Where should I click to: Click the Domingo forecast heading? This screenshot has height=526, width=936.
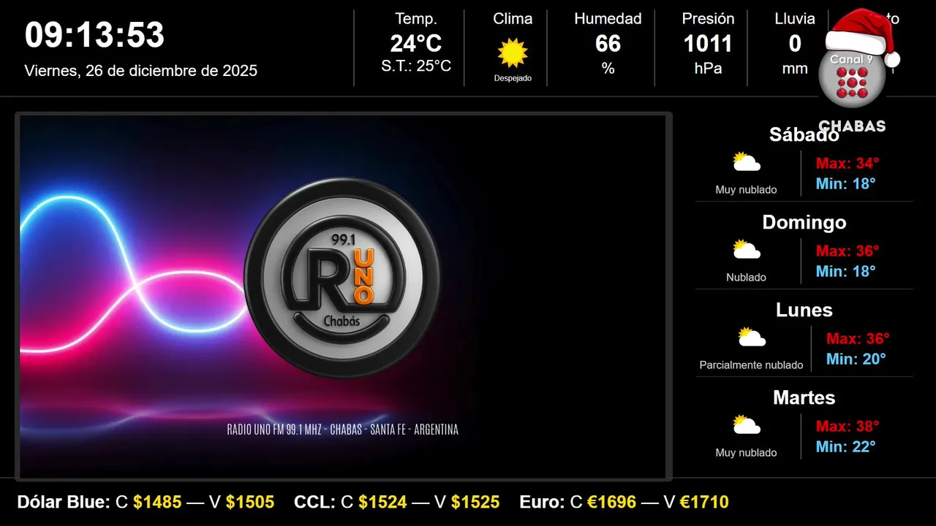(x=804, y=222)
